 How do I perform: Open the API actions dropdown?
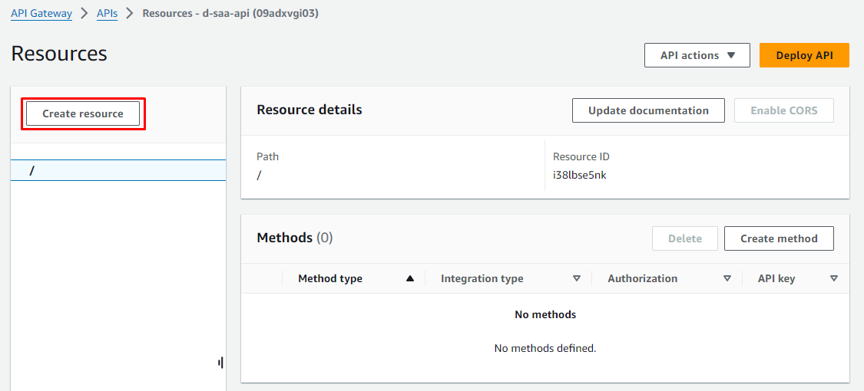click(x=697, y=55)
